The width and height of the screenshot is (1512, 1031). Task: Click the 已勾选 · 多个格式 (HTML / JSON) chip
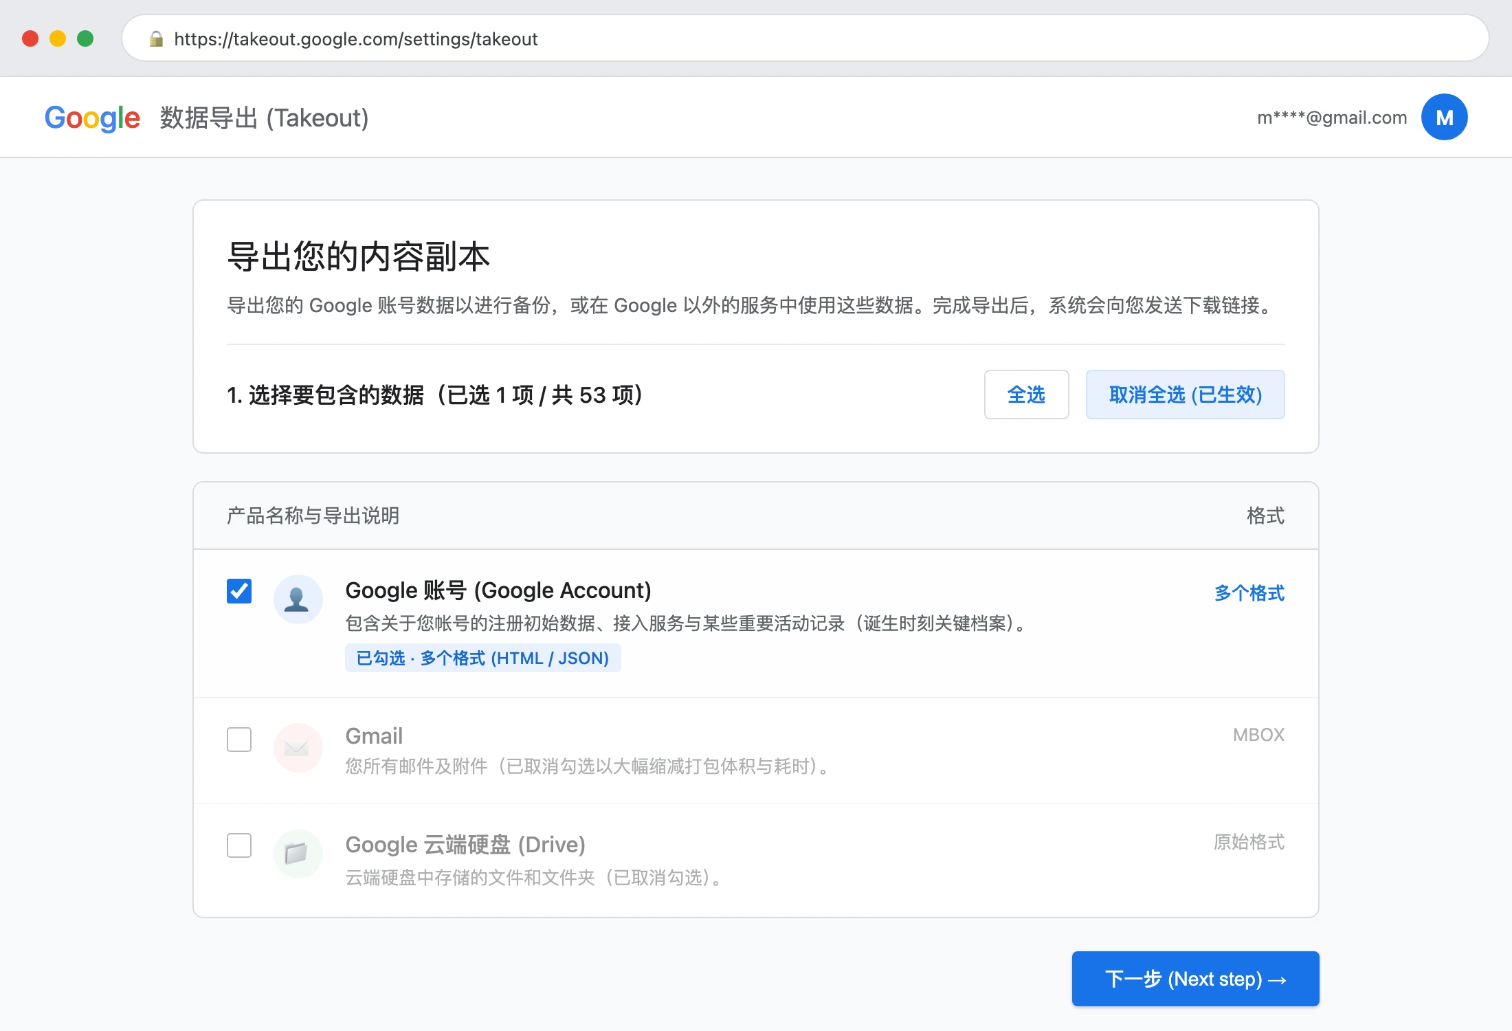point(482,658)
